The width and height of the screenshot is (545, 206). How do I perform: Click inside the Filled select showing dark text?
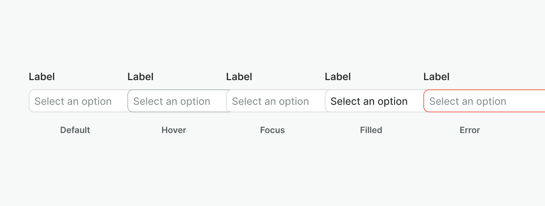(369, 101)
